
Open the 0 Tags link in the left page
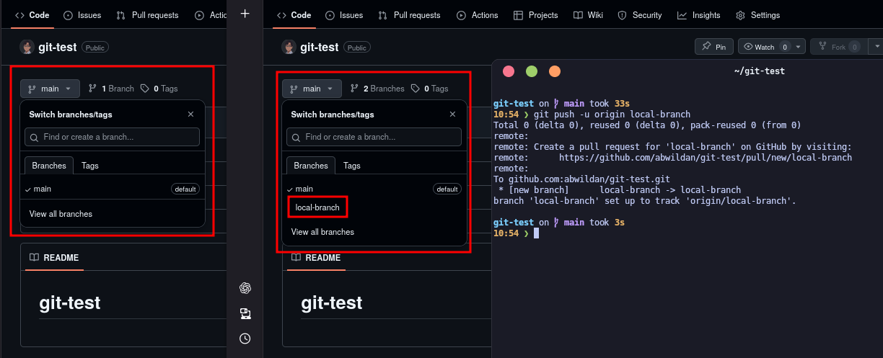coord(159,89)
